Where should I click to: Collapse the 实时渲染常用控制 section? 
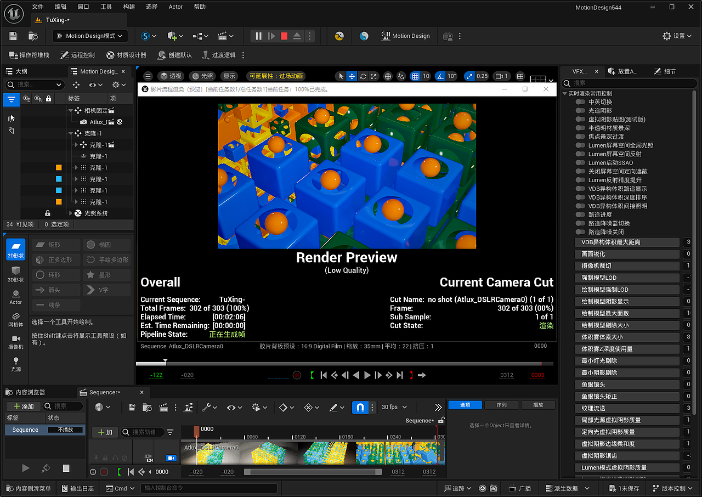565,93
